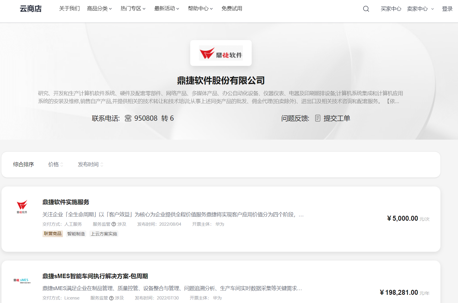Click the ¥5,000.00 price
This screenshot has width=458, height=303.
tap(402, 218)
